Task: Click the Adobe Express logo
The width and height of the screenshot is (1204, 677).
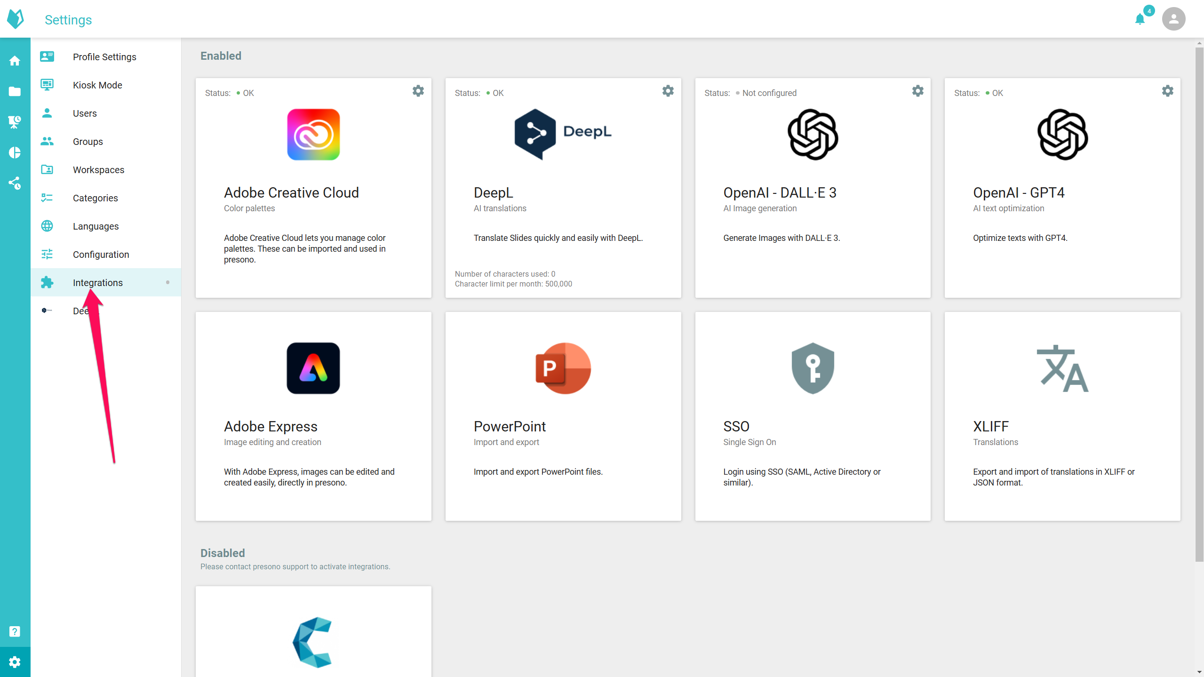Action: pyautogui.click(x=313, y=368)
